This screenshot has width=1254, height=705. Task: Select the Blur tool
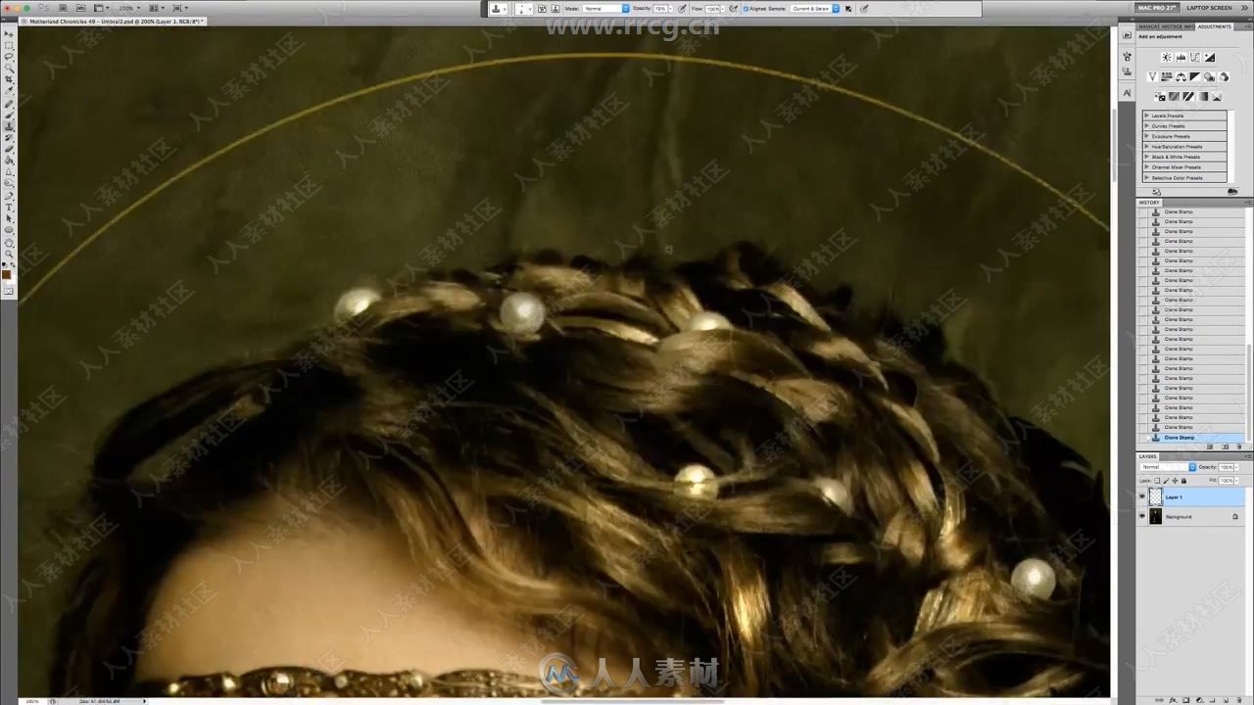point(9,172)
